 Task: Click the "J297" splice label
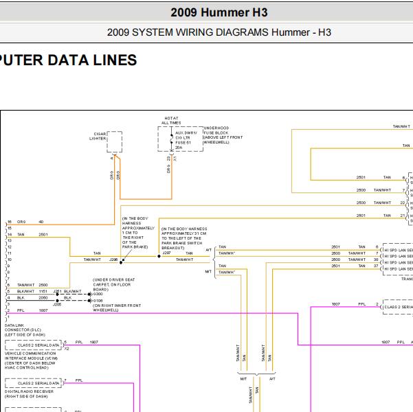point(166,253)
